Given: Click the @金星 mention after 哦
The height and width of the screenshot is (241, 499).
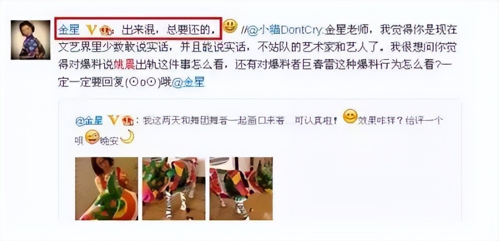Looking at the screenshot, I should (x=188, y=83).
